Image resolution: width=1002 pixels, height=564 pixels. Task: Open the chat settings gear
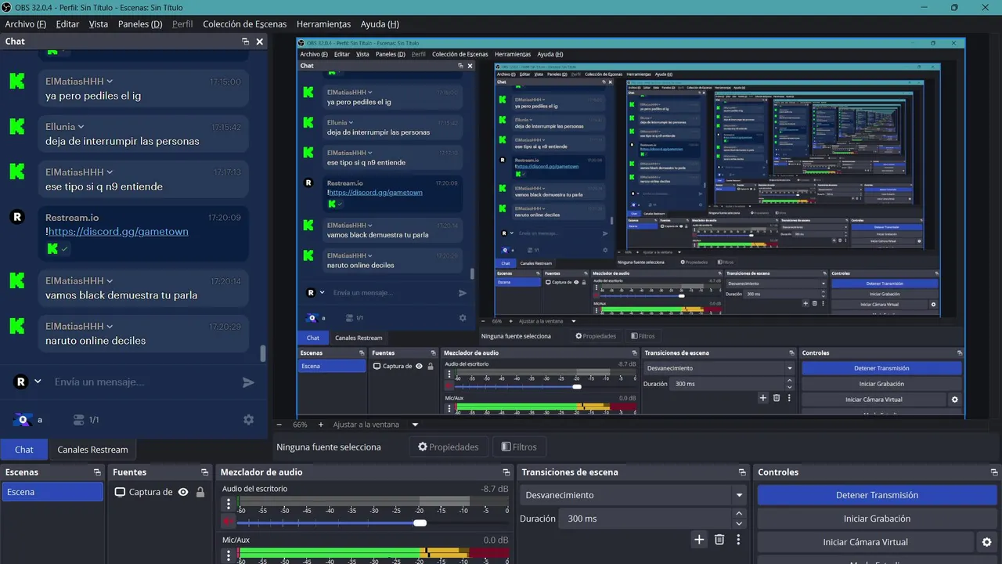tap(248, 420)
